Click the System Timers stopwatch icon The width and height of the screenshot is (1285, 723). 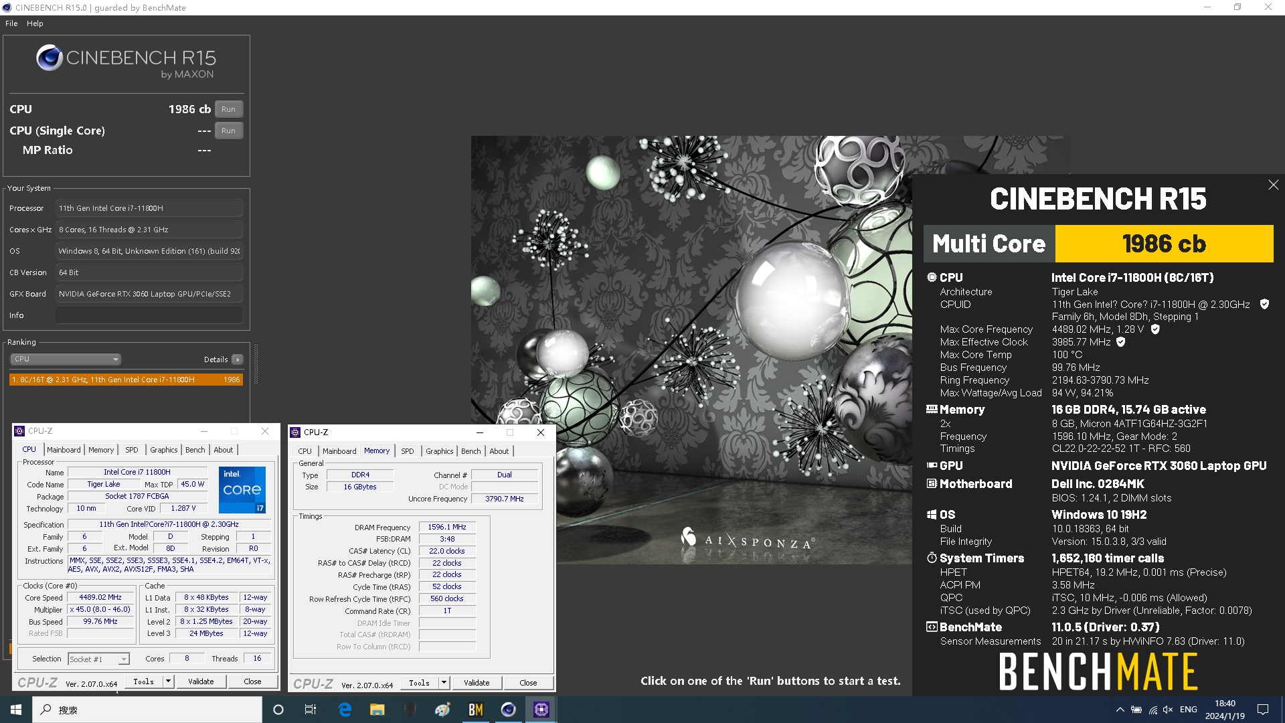tap(931, 558)
